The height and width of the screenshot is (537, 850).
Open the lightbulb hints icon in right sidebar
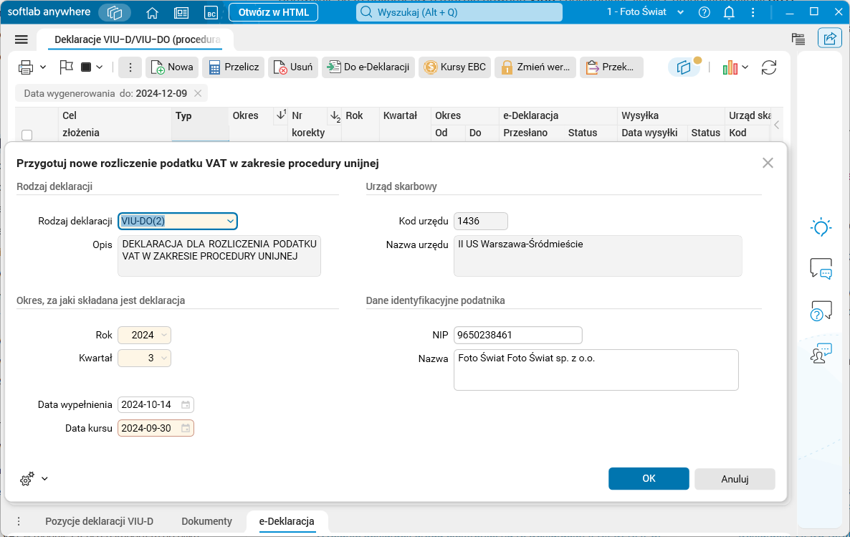[x=821, y=227]
